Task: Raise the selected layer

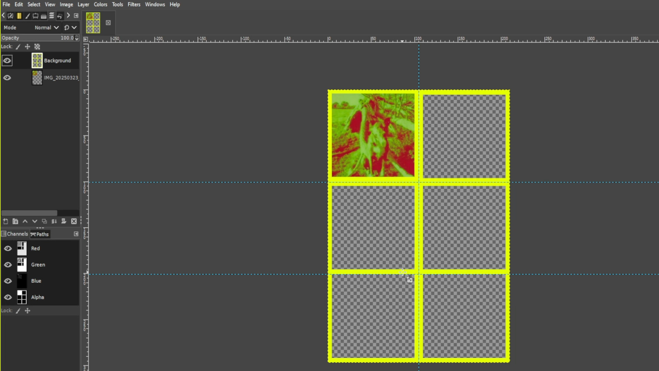Action: [25, 221]
